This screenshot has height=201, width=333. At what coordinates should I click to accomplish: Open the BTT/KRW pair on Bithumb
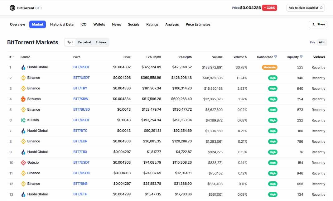tap(81, 99)
